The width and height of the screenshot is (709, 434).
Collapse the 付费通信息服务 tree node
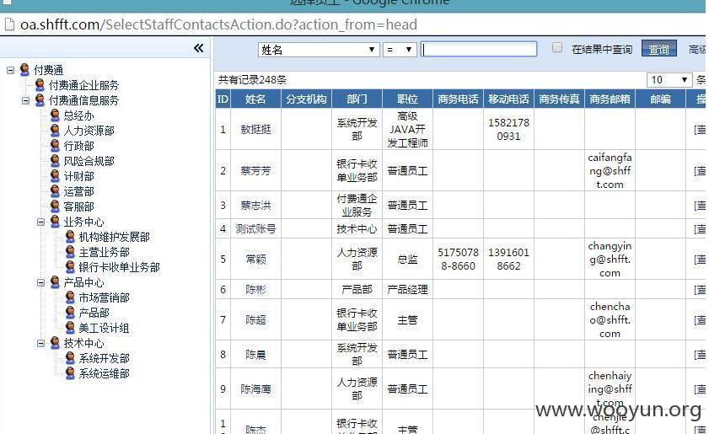(26, 100)
